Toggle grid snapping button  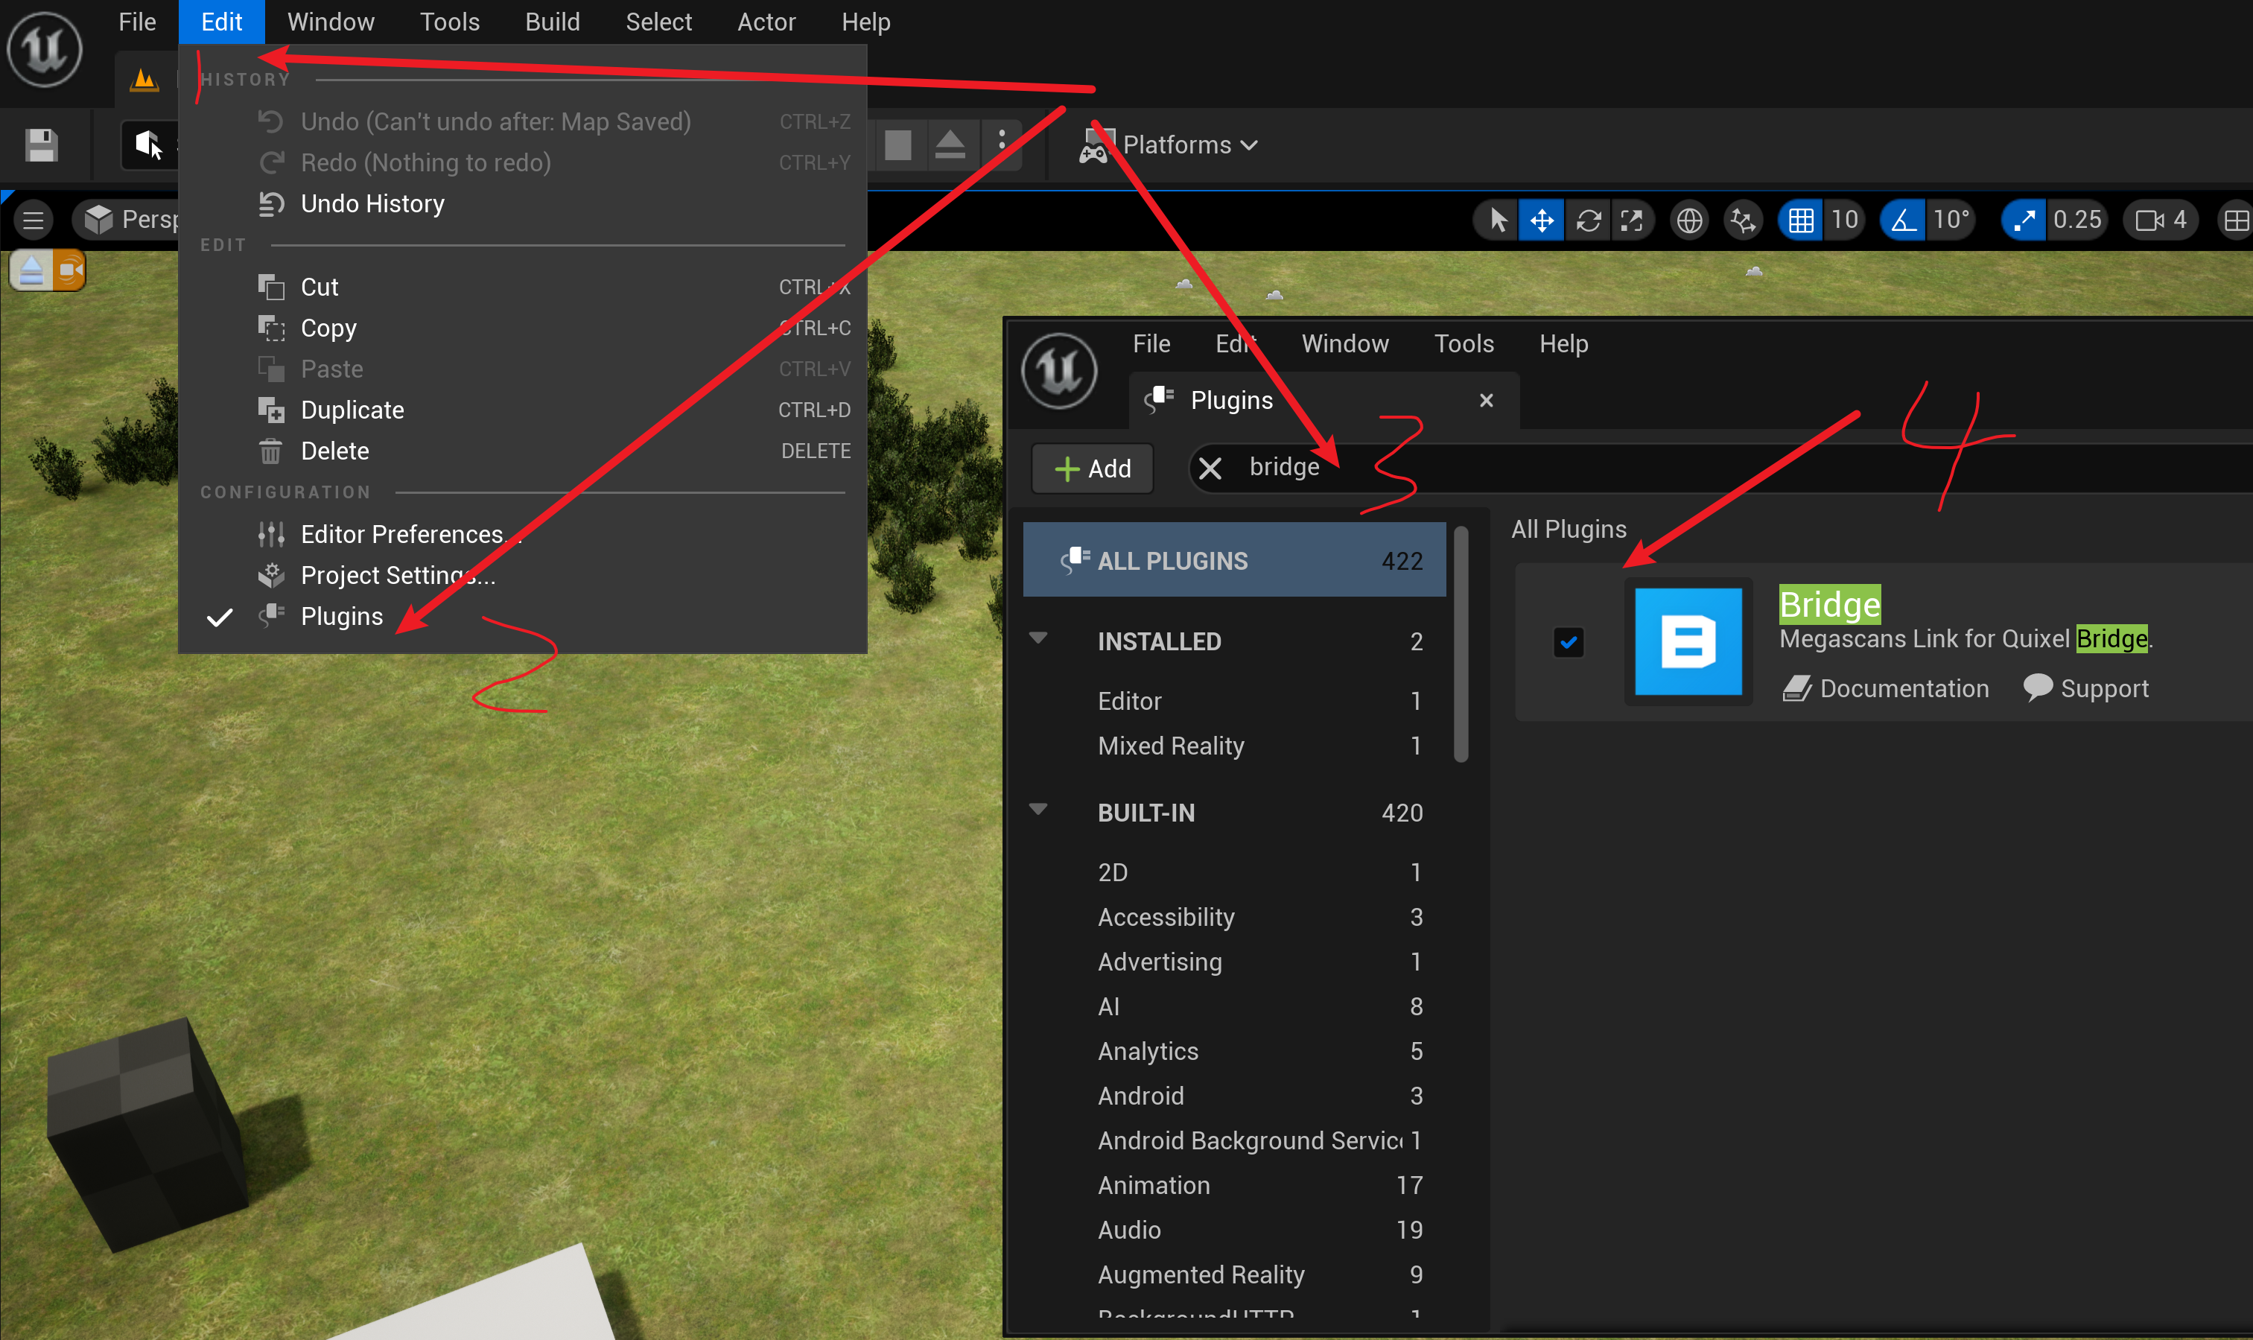1801,220
